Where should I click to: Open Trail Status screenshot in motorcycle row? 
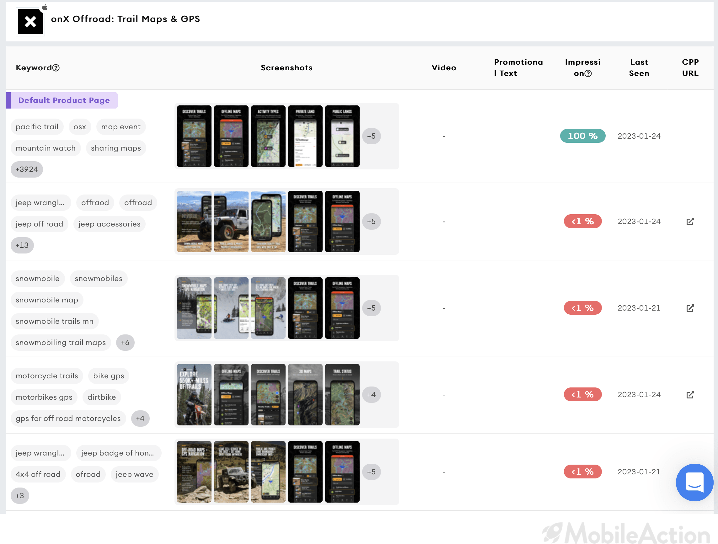(342, 395)
